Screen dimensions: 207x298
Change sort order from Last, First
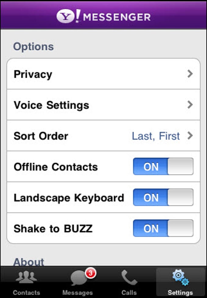tap(156, 136)
